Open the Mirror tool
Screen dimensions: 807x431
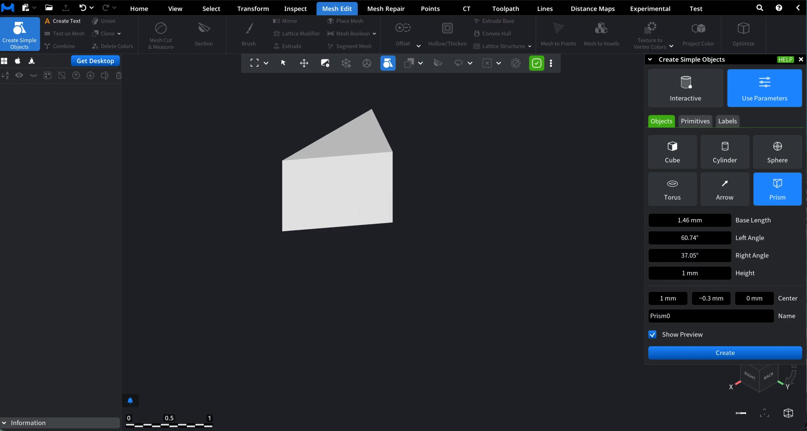(286, 21)
